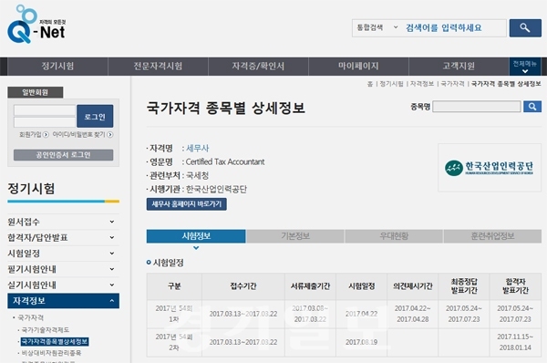Click the 의견제시기간 column header
The width and height of the screenshot is (547, 363).
tap(413, 286)
